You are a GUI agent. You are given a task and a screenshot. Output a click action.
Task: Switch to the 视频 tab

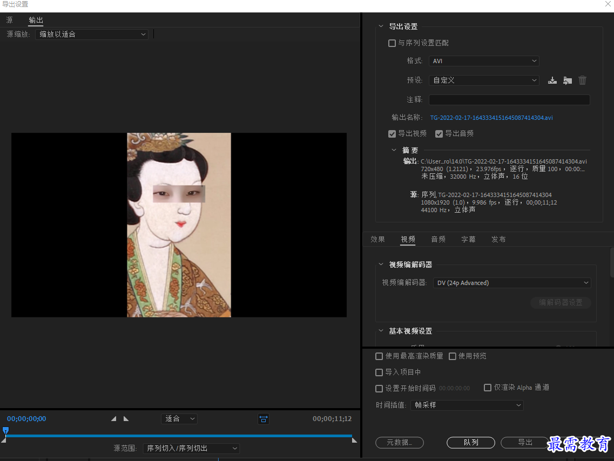(408, 239)
